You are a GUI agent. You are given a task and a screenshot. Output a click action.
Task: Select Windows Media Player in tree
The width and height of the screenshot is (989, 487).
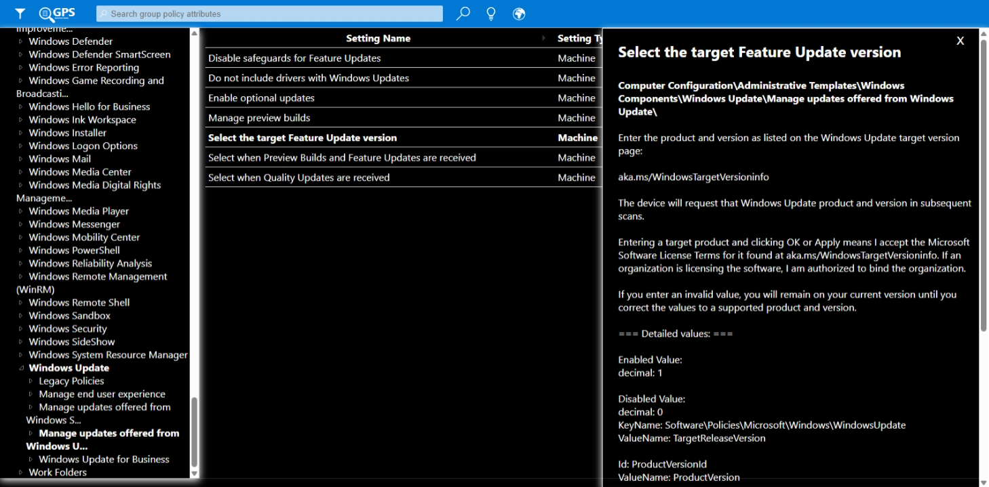pyautogui.click(x=79, y=211)
